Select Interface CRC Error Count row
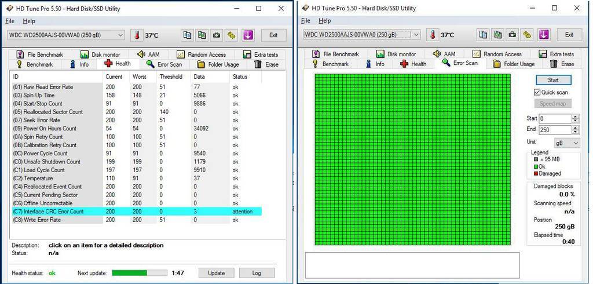This screenshot has width=593, height=284. (x=137, y=212)
